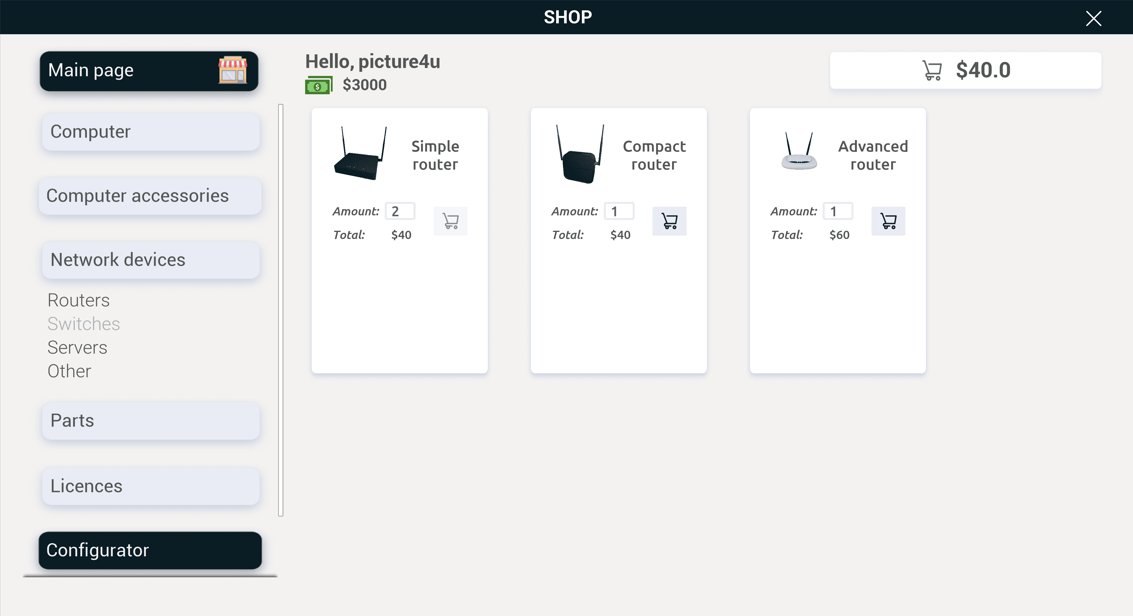Expand the Parts category

tap(151, 421)
